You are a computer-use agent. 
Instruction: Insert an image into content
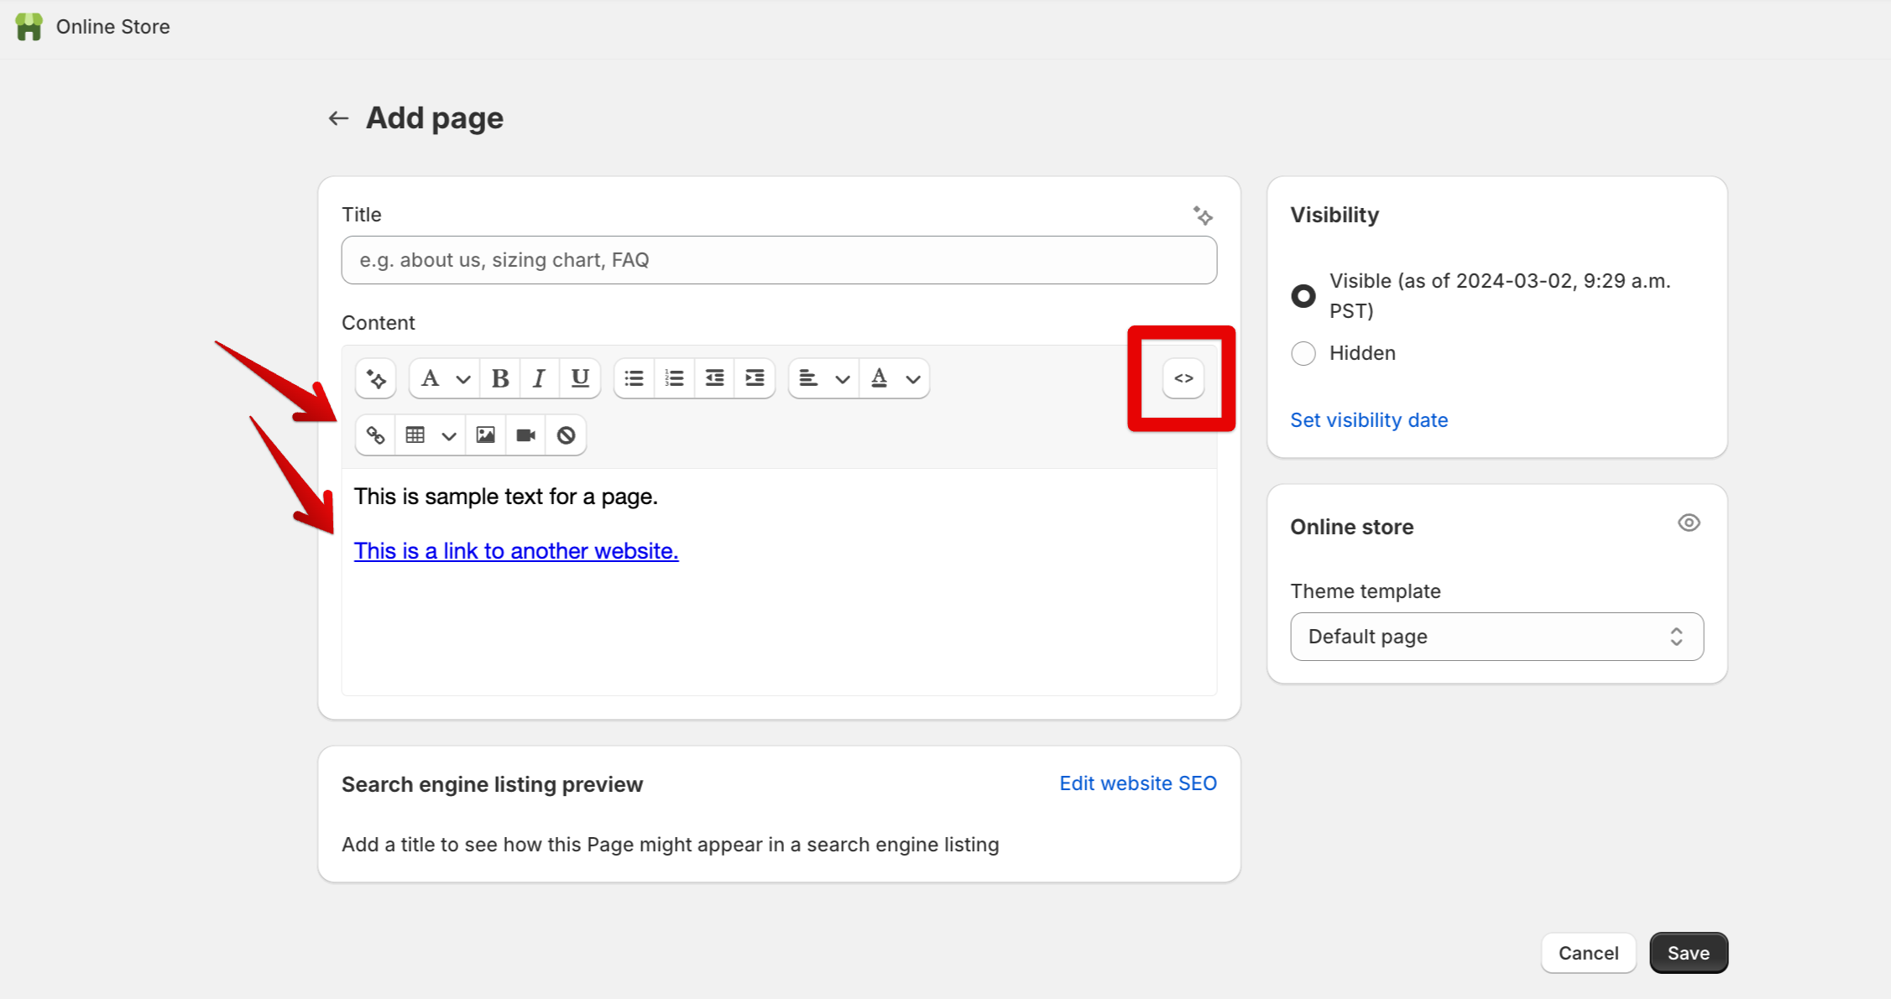click(x=485, y=435)
